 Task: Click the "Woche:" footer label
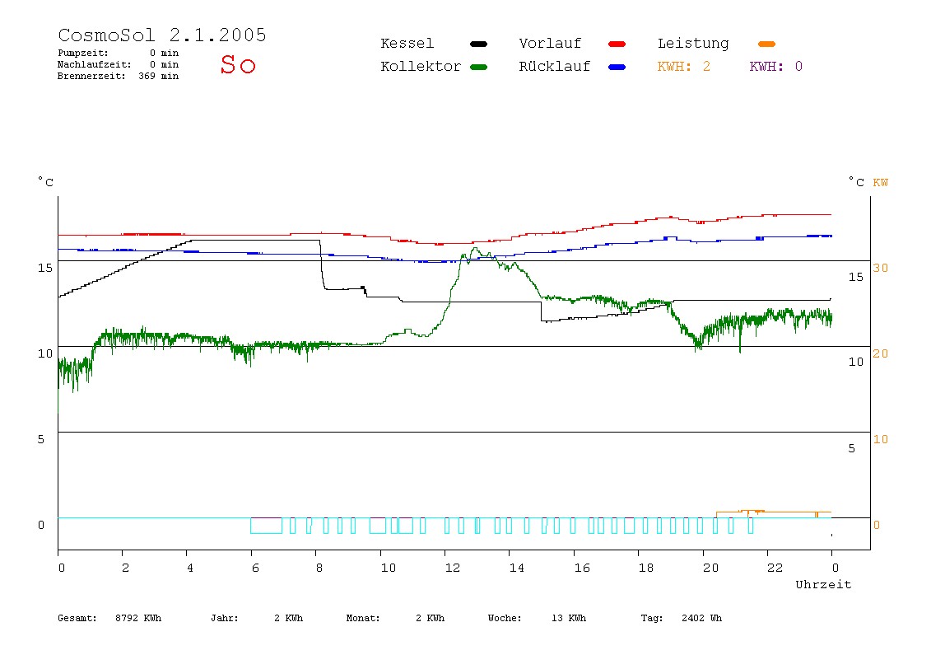(x=505, y=618)
